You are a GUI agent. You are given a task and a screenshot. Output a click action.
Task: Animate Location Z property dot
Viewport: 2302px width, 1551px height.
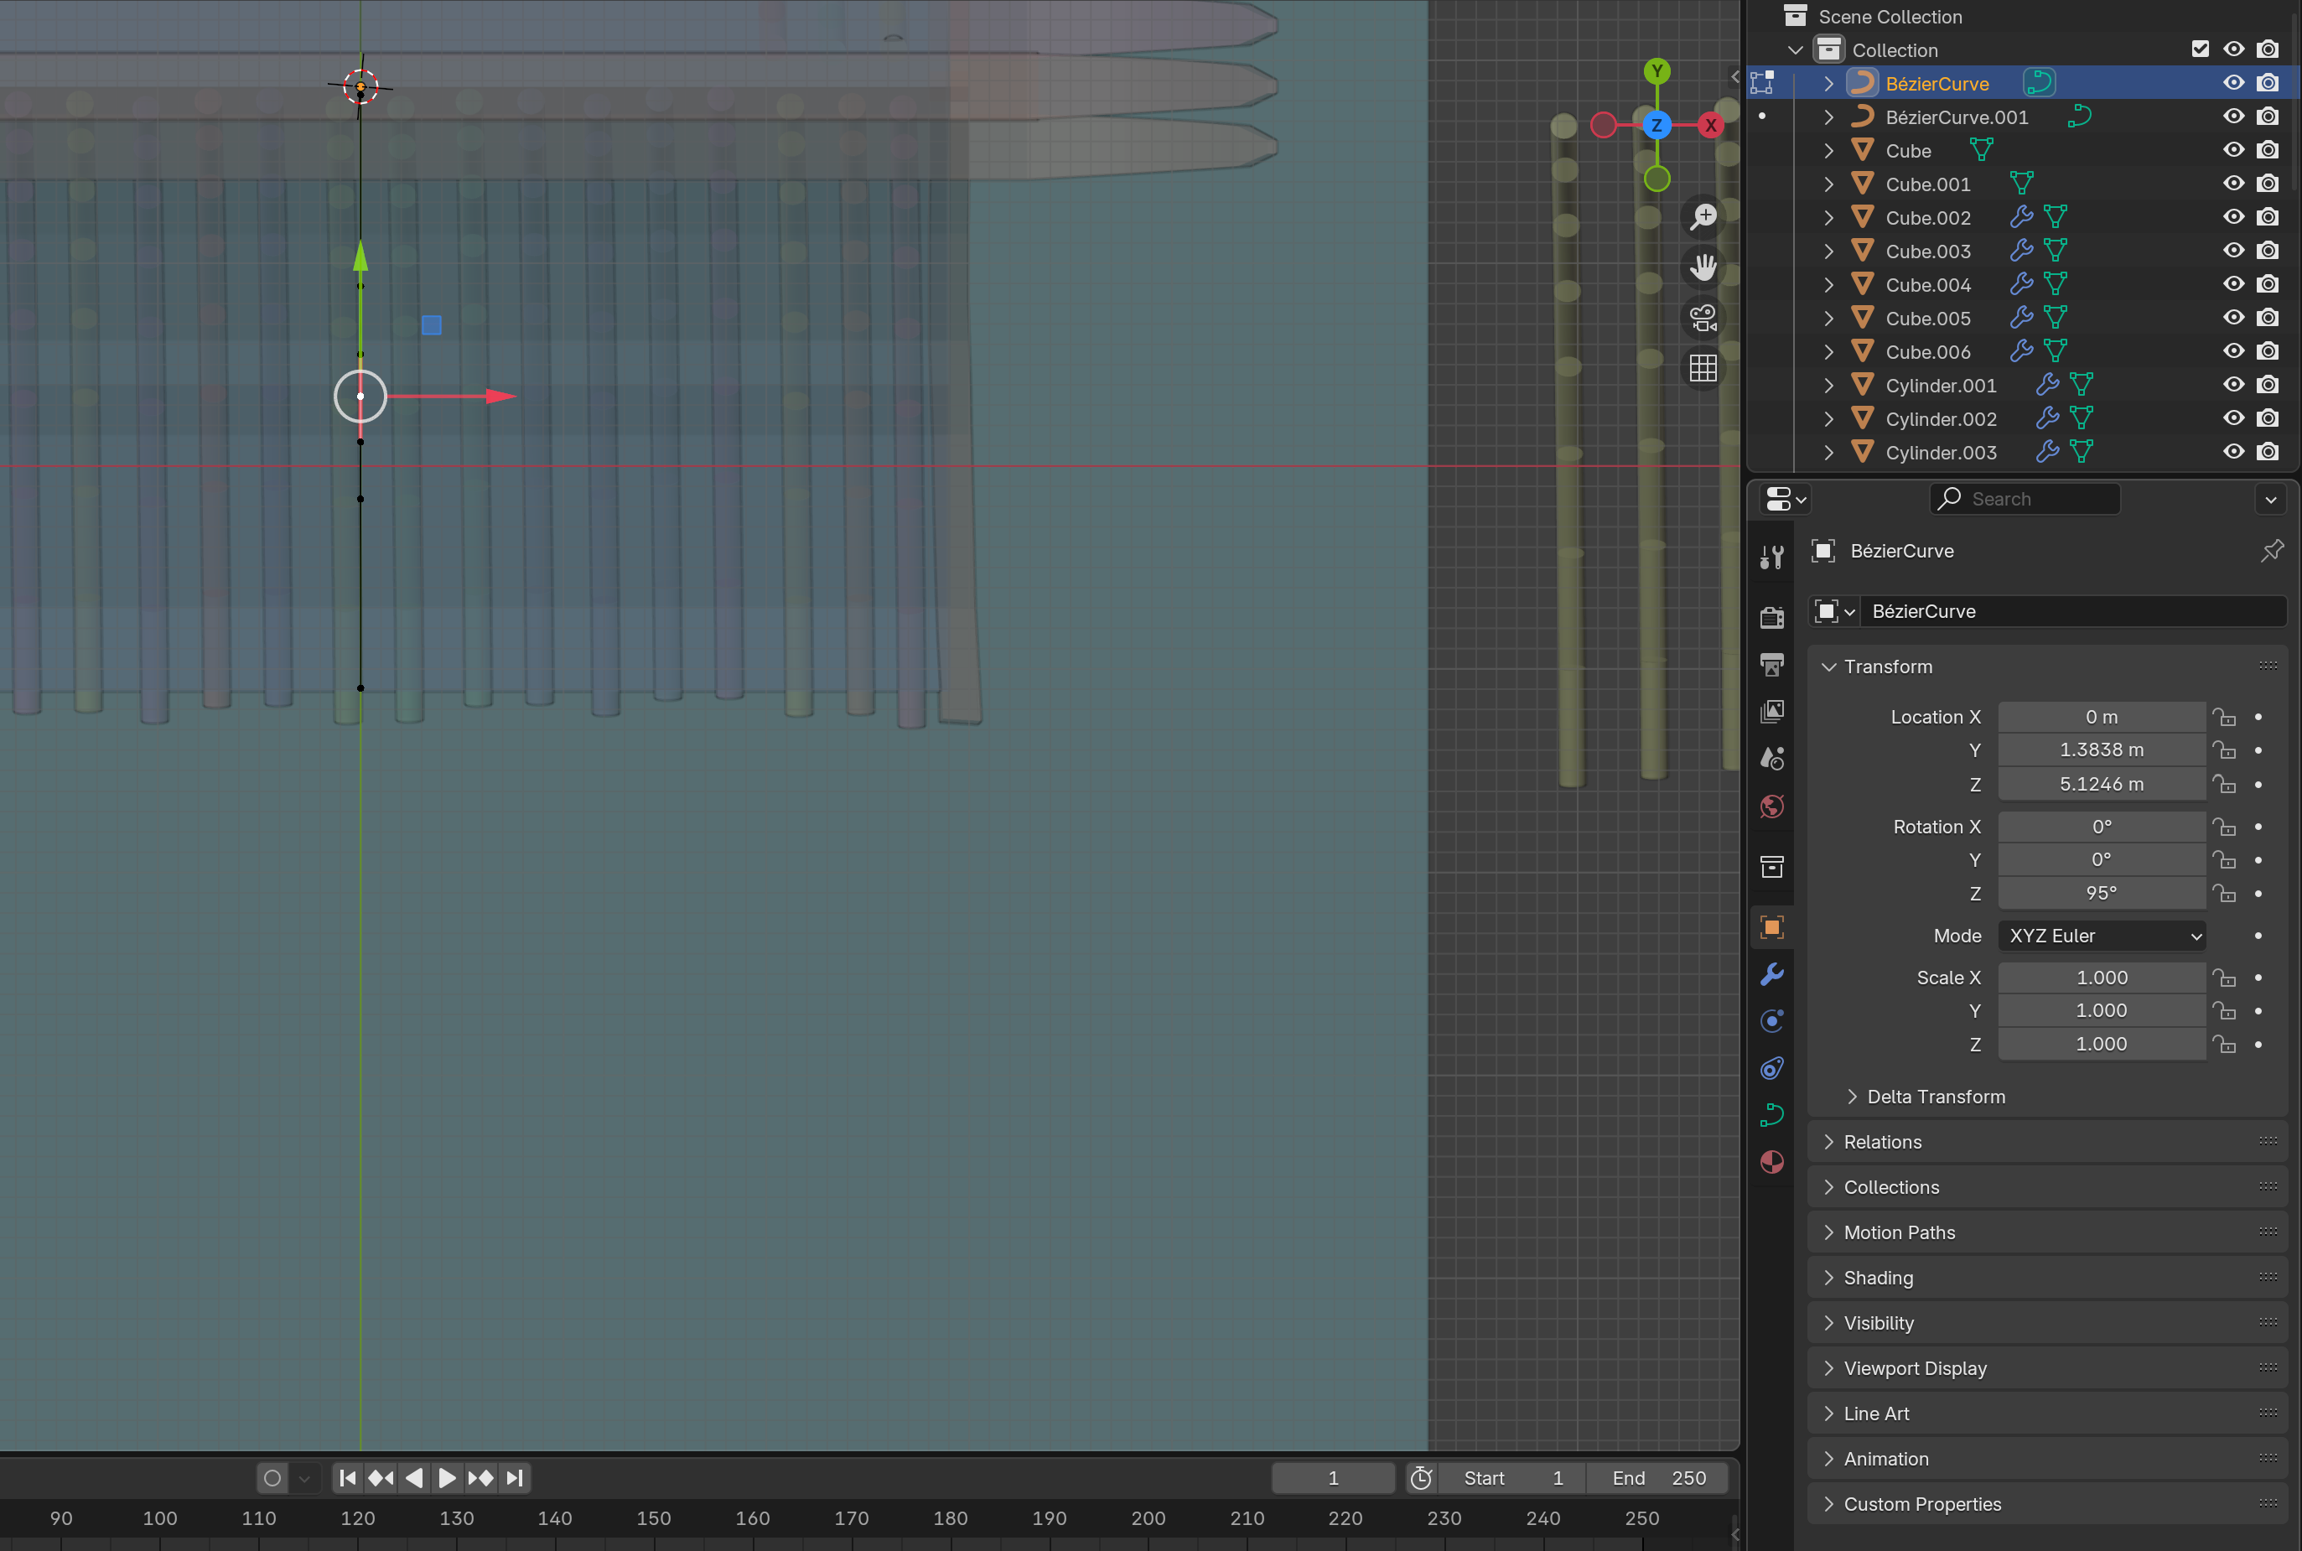(x=2258, y=785)
